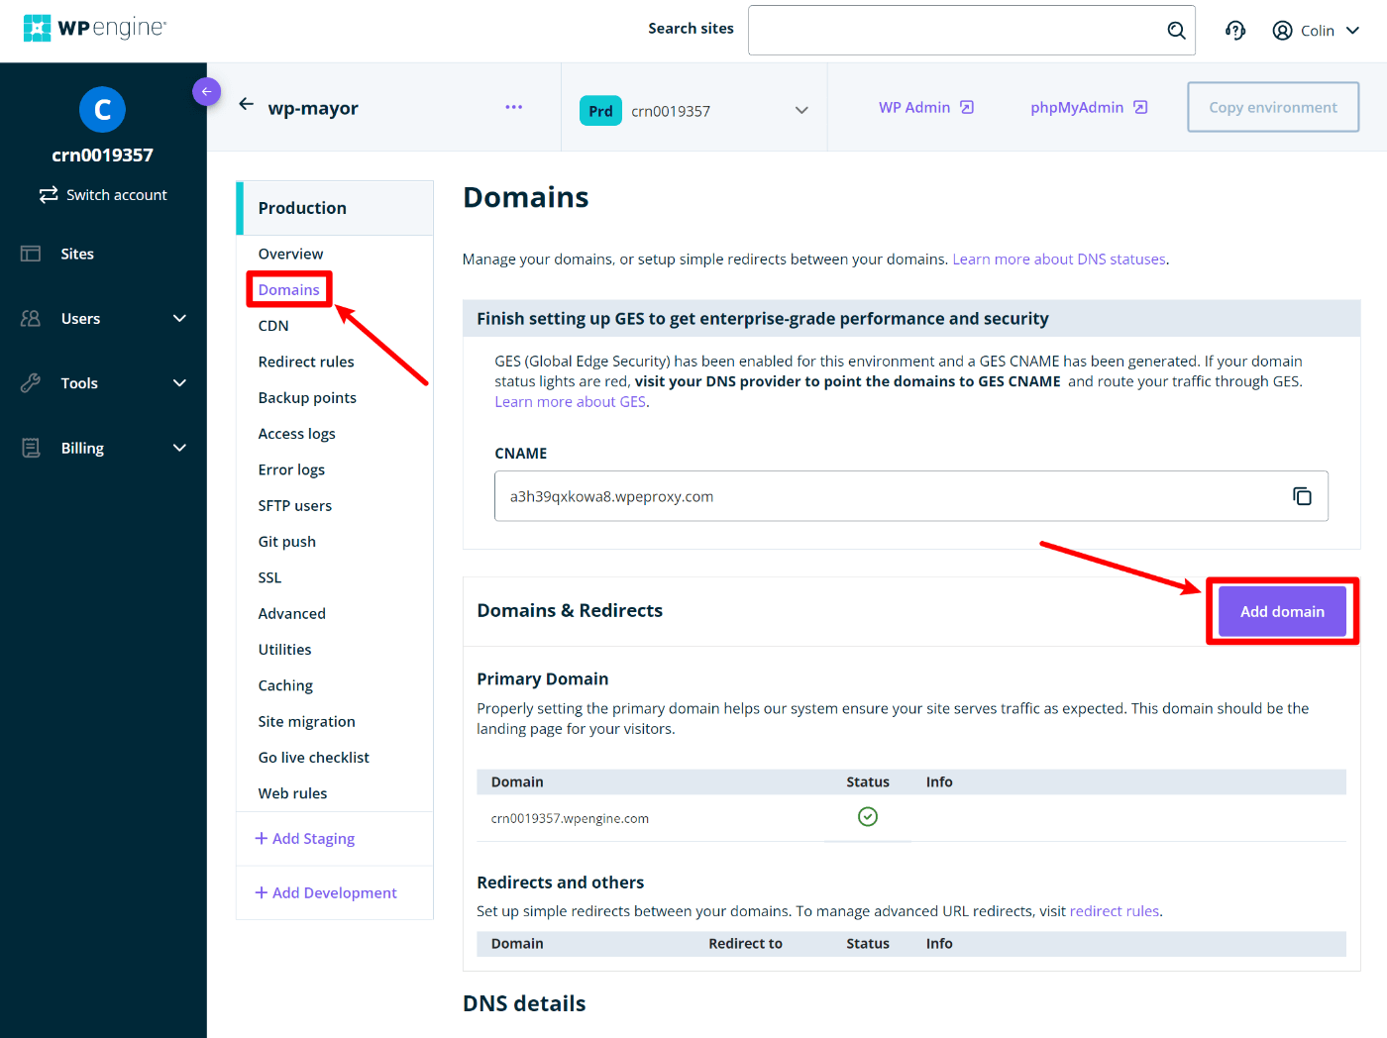
Task: Open the SSL page
Action: point(269,577)
